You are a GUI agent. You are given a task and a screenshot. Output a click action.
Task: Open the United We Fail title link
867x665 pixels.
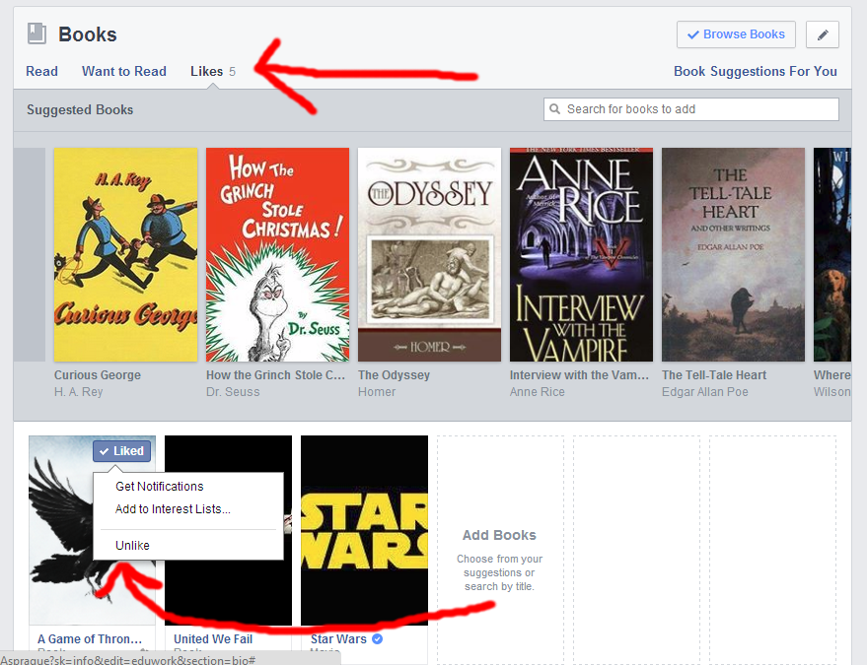point(213,639)
